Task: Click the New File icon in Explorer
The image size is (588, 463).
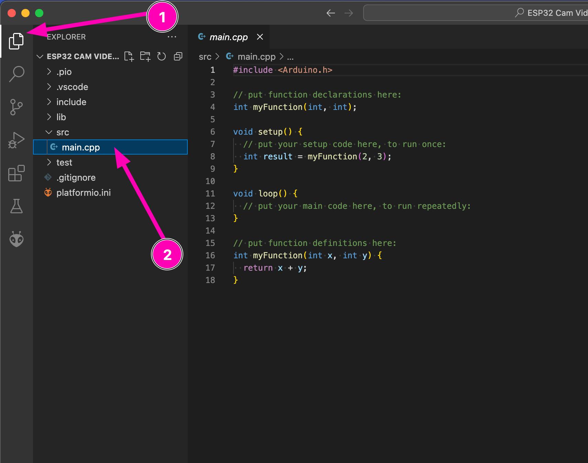Action: [129, 56]
